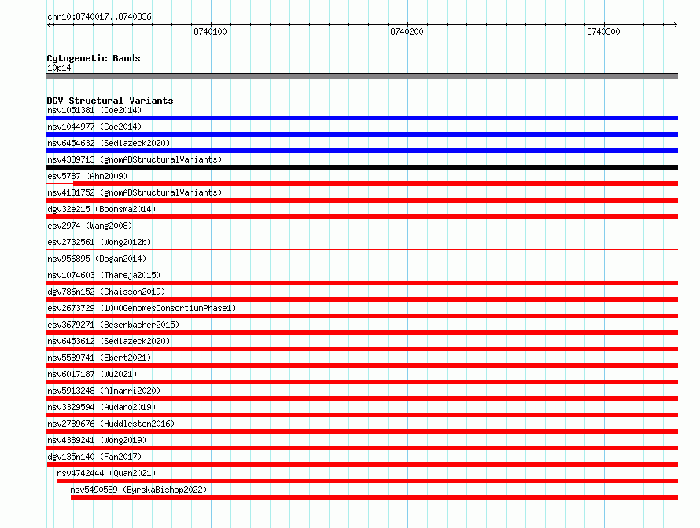Click the red bar under nsv4742444
700x528 pixels.
367,481
